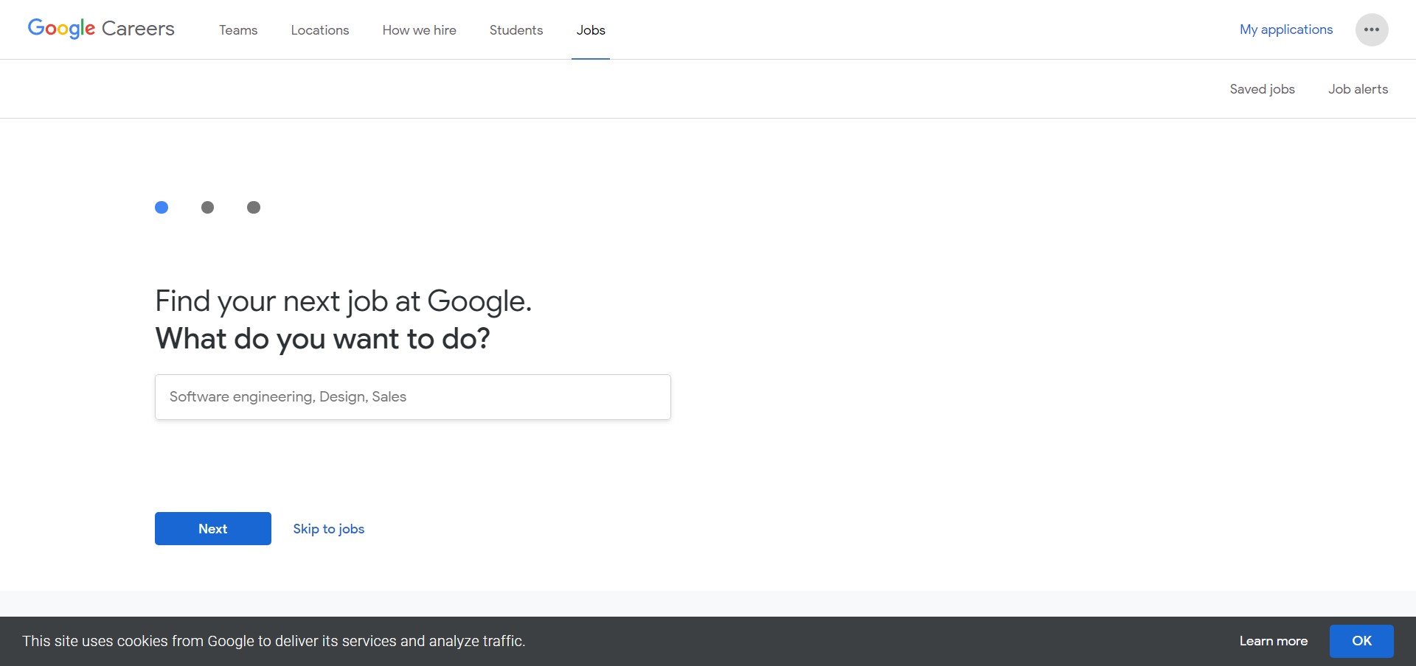Open the Students navigation item

point(516,30)
